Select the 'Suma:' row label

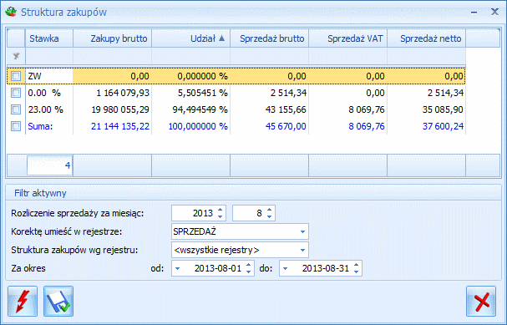click(40, 126)
